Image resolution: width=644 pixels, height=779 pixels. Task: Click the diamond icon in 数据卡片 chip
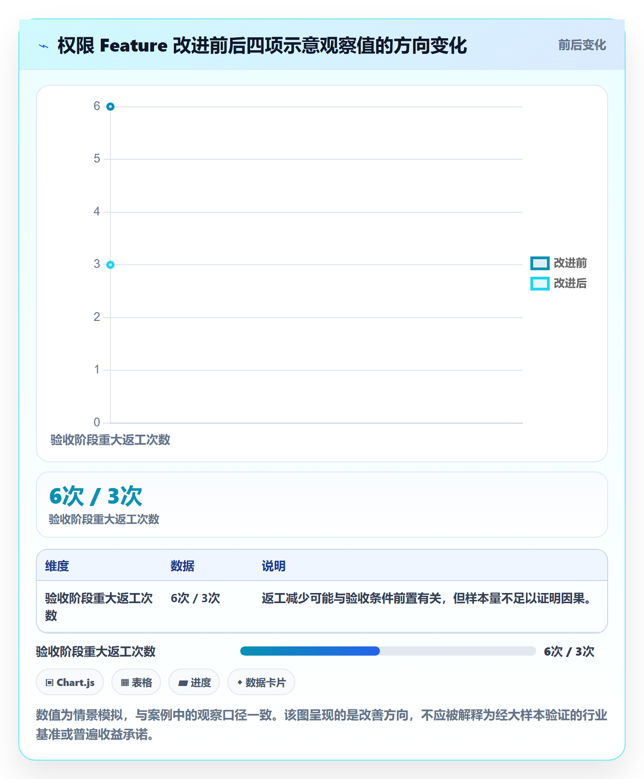click(240, 682)
